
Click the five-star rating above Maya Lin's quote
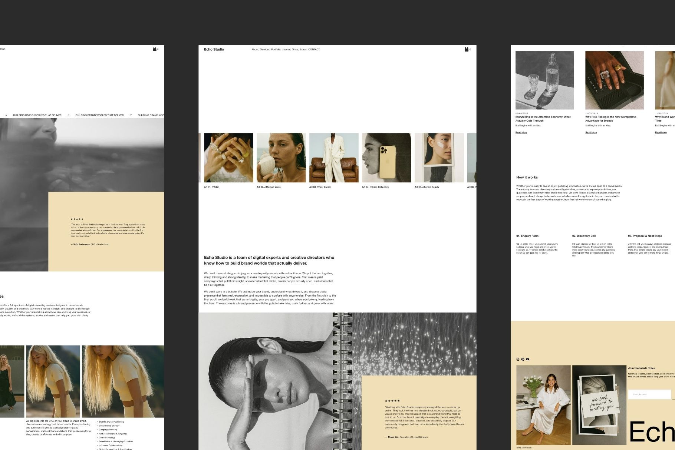392,401
